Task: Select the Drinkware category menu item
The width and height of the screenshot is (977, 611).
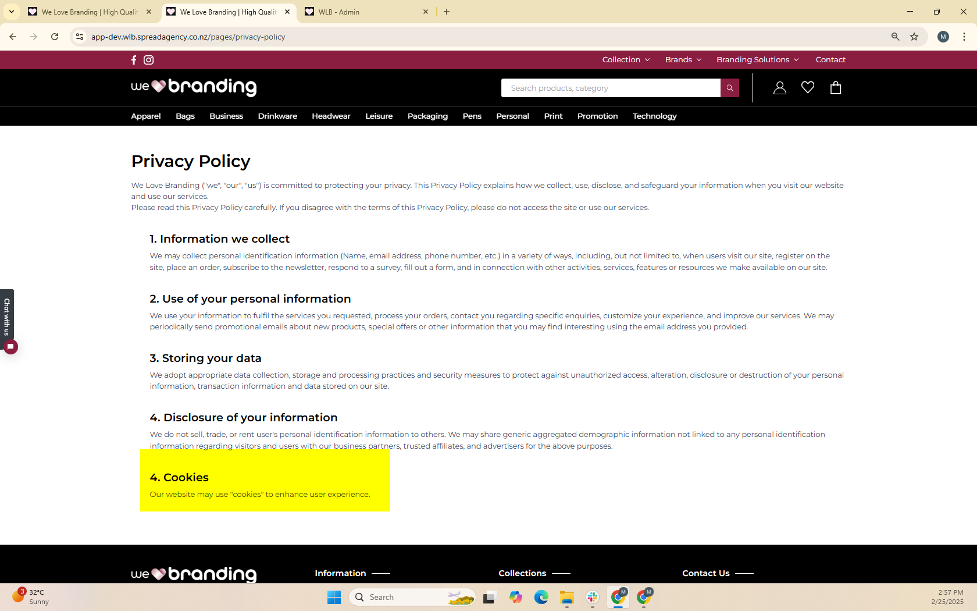Action: 277,116
